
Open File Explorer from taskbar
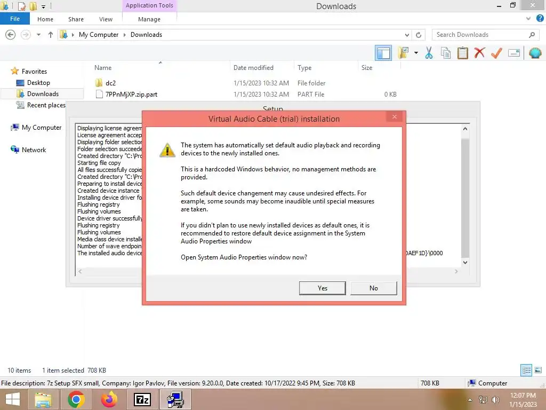[x=43, y=399]
